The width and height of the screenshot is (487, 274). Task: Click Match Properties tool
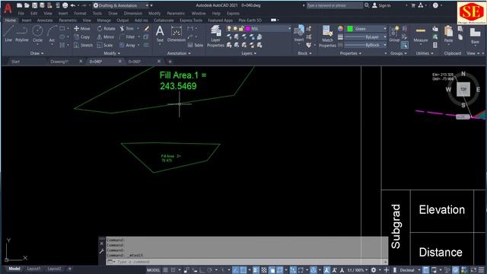327,36
